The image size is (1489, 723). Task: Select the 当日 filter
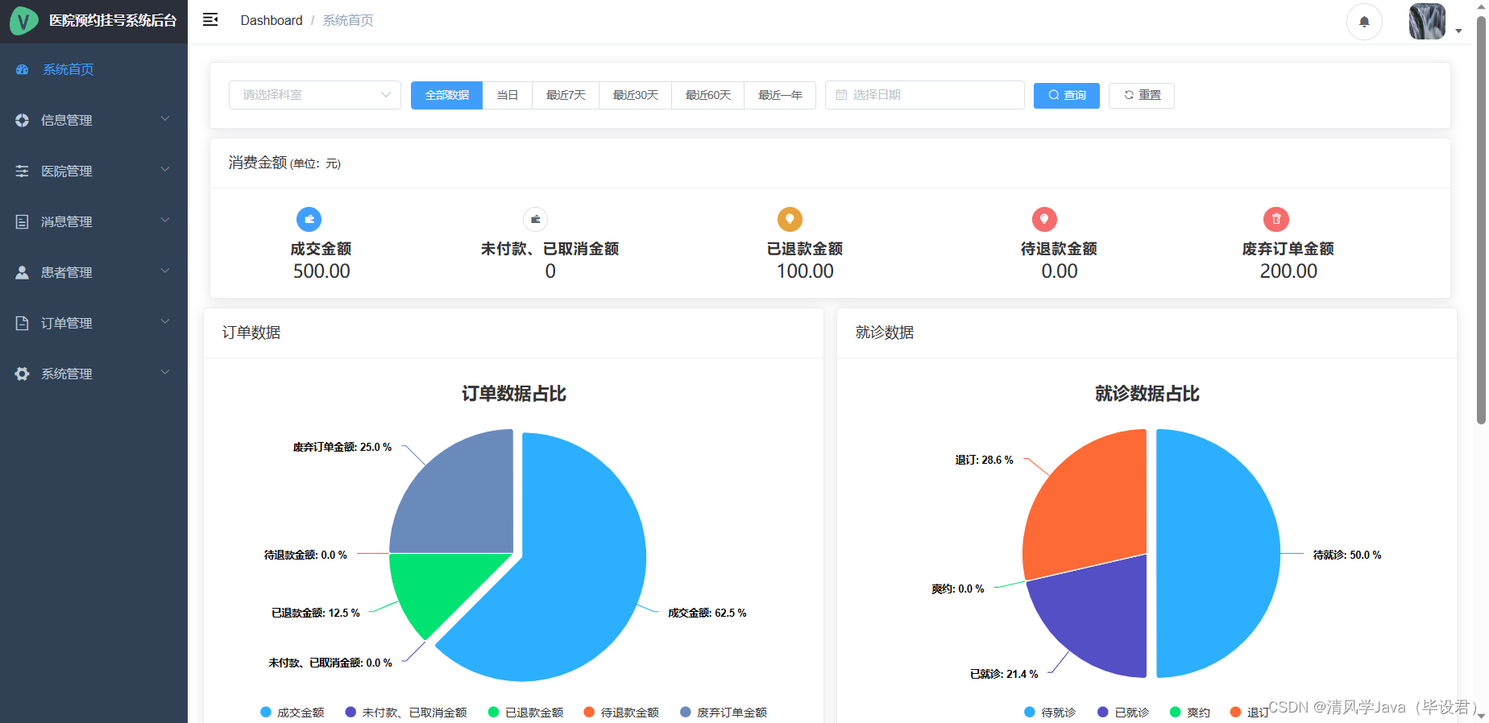tap(508, 95)
